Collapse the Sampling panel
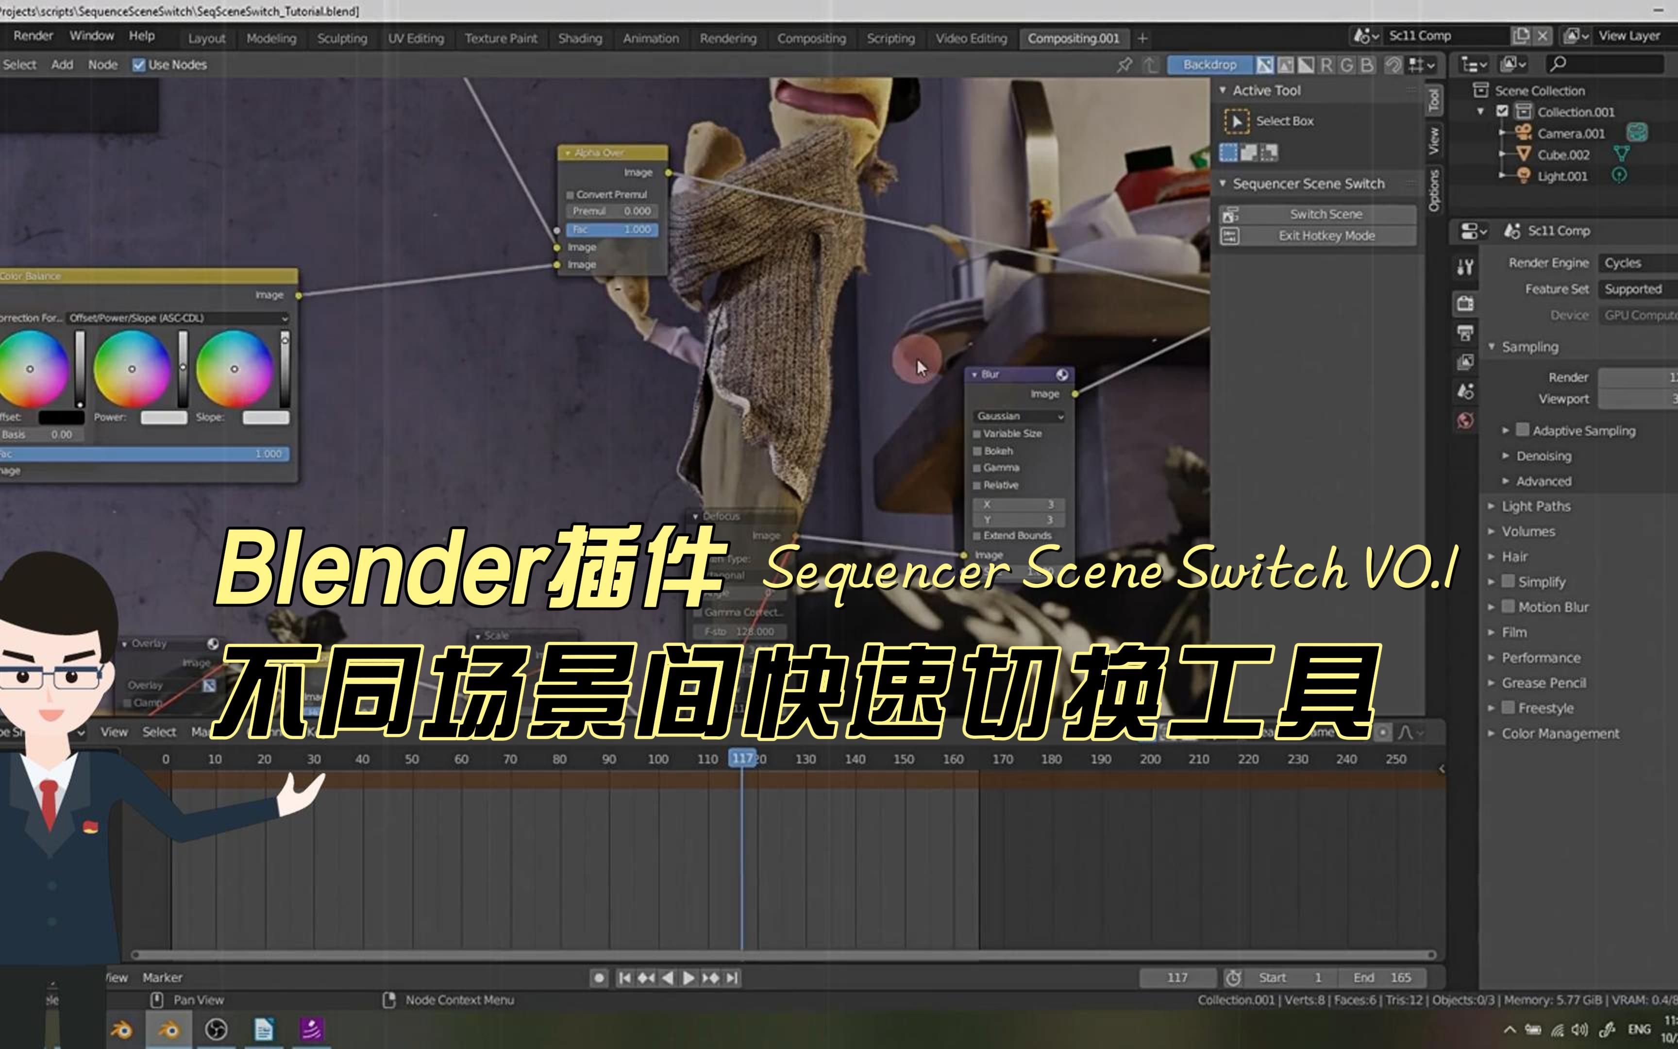Viewport: 1678px width, 1049px height. click(x=1491, y=347)
